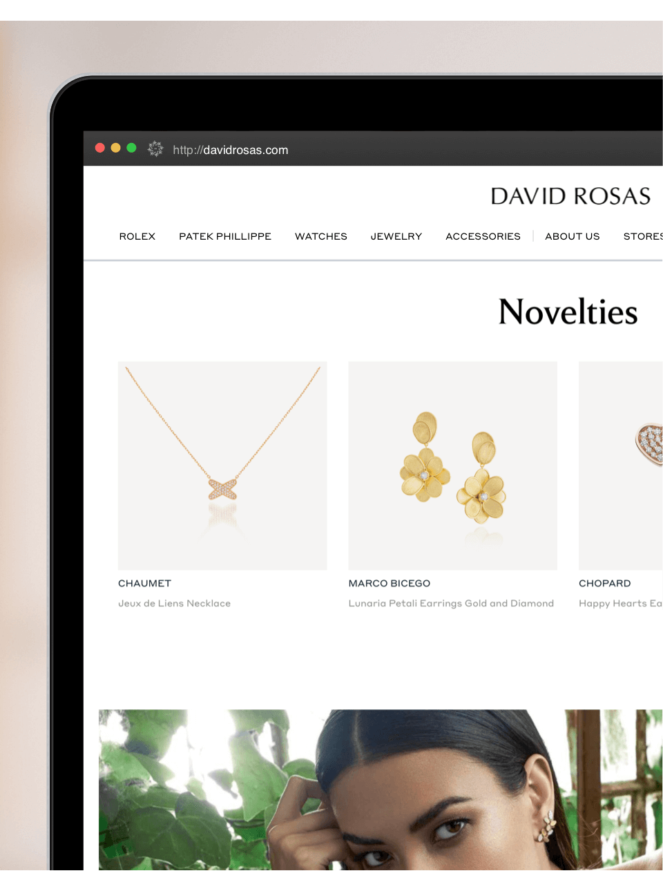This screenshot has width=663, height=891.
Task: Click the site favicon in address bar
Action: 155,148
